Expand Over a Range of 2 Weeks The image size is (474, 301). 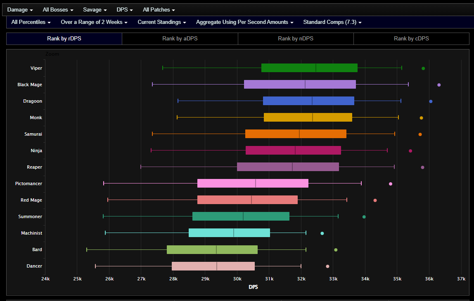(94, 22)
